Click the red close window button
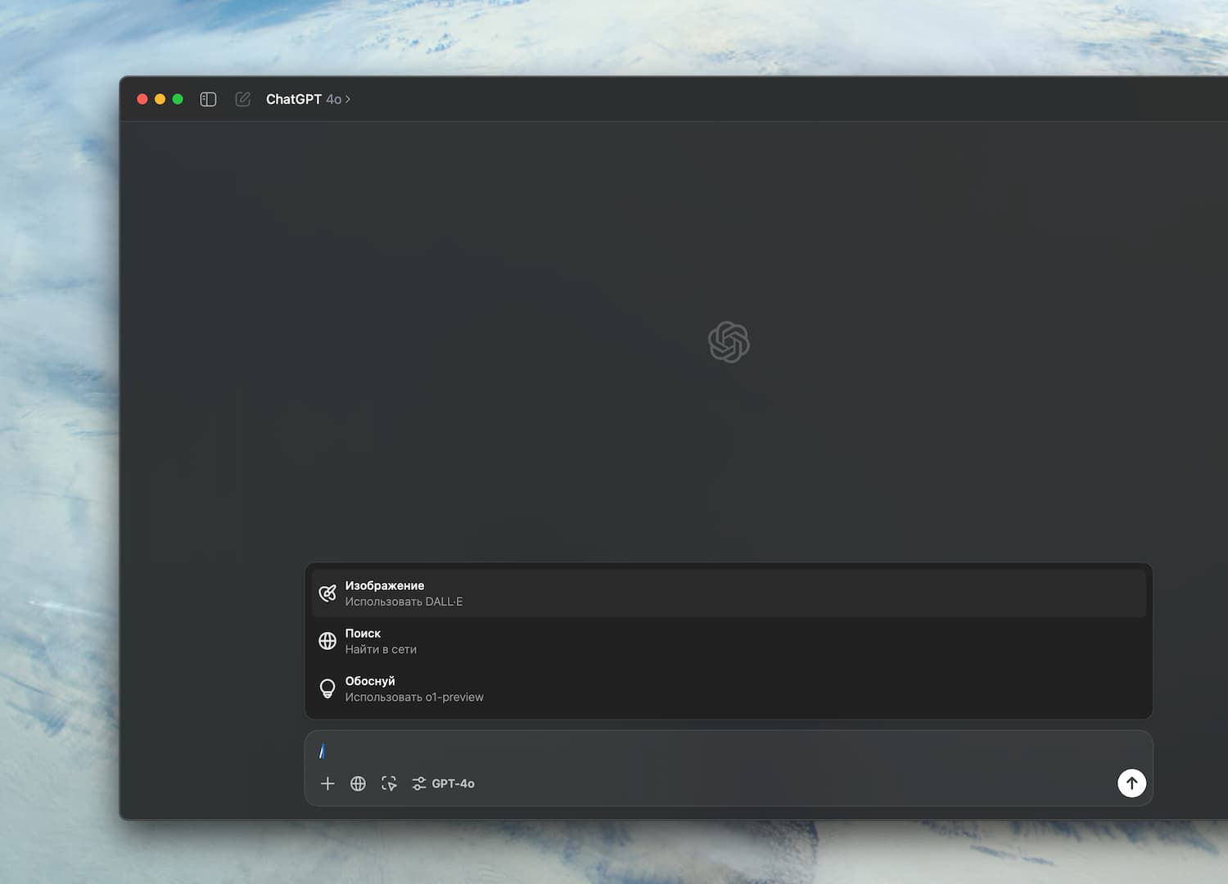 click(142, 99)
